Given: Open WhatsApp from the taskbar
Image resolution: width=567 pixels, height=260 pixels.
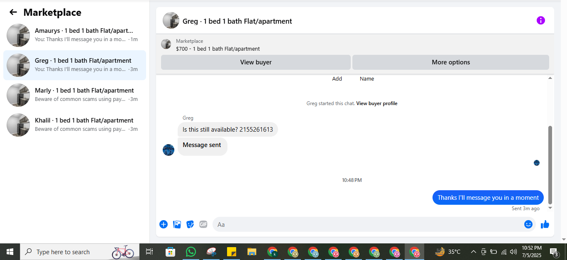Looking at the screenshot, I should 191,252.
